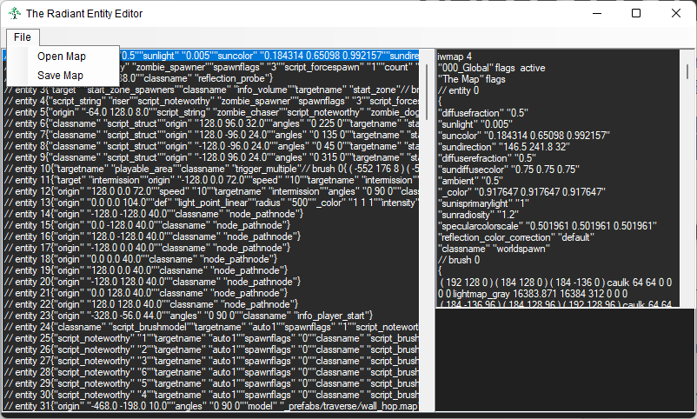Select entity 25 script_noteworthy 1 row
697x419 pixels.
(211, 338)
